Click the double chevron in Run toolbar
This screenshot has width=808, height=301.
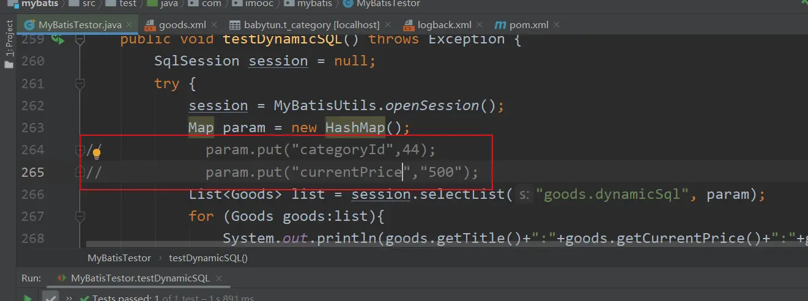[x=69, y=298]
